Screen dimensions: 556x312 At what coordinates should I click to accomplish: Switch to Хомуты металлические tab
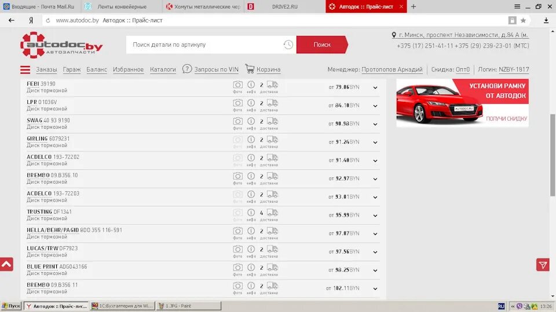point(203,6)
